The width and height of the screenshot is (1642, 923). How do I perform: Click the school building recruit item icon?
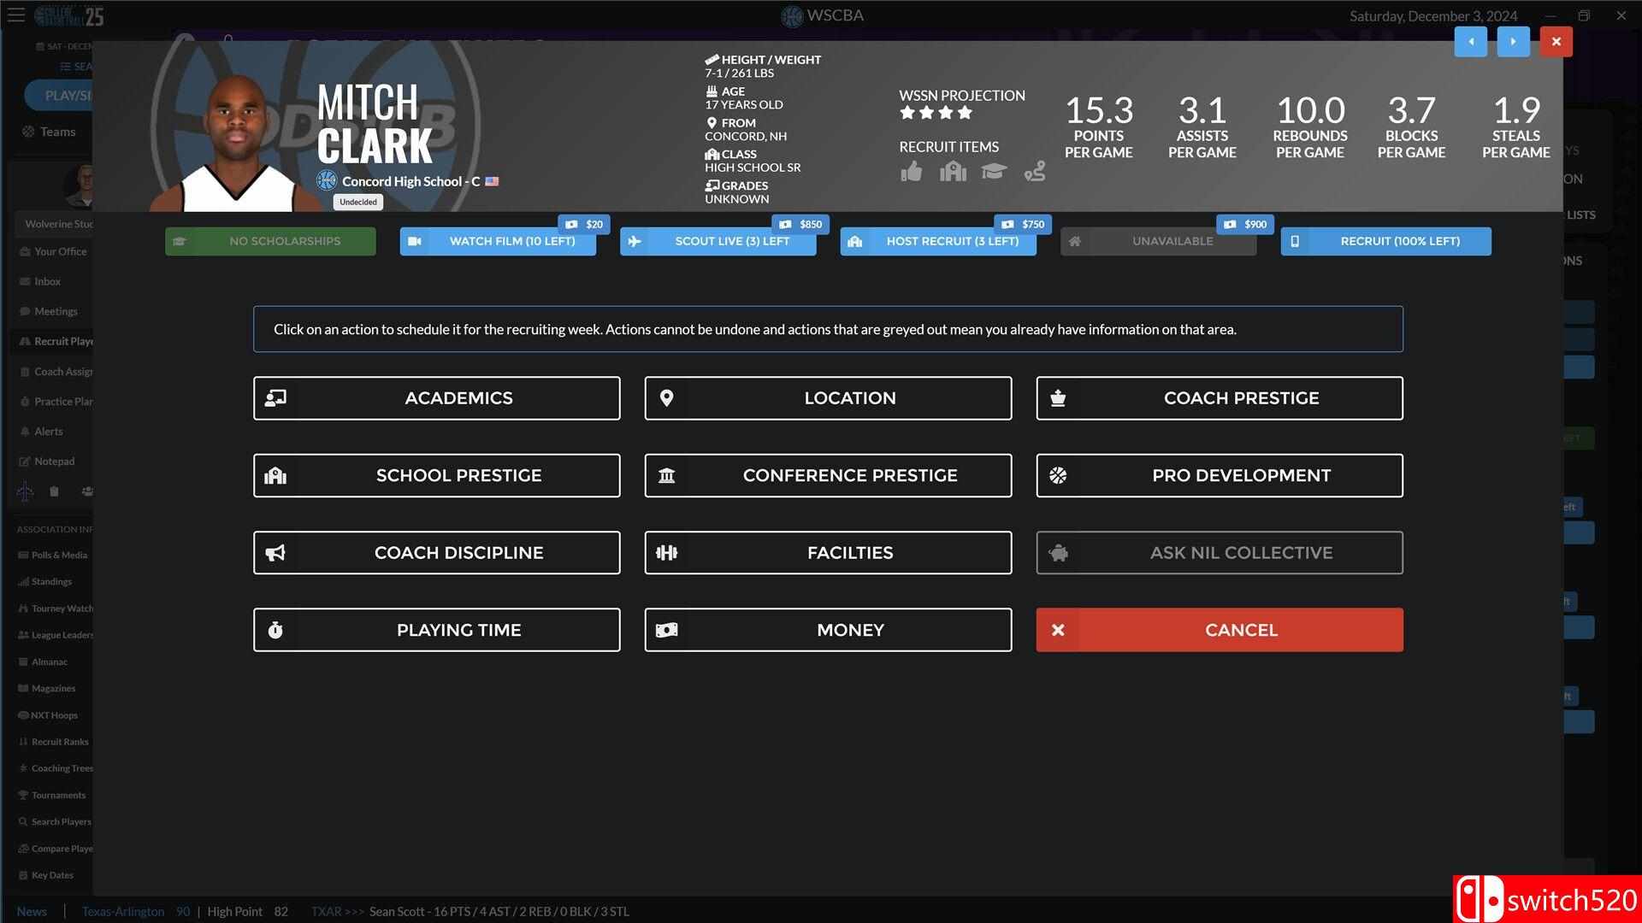pyautogui.click(x=953, y=172)
